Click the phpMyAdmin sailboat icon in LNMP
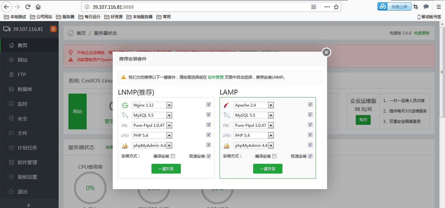Screen dimensions: 445x208 (125, 145)
